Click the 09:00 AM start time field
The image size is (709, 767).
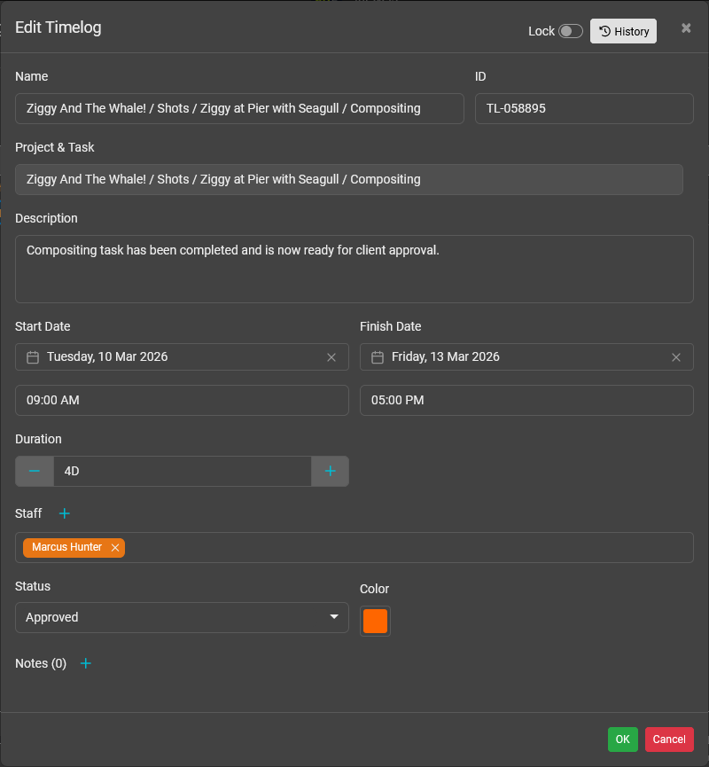click(182, 400)
